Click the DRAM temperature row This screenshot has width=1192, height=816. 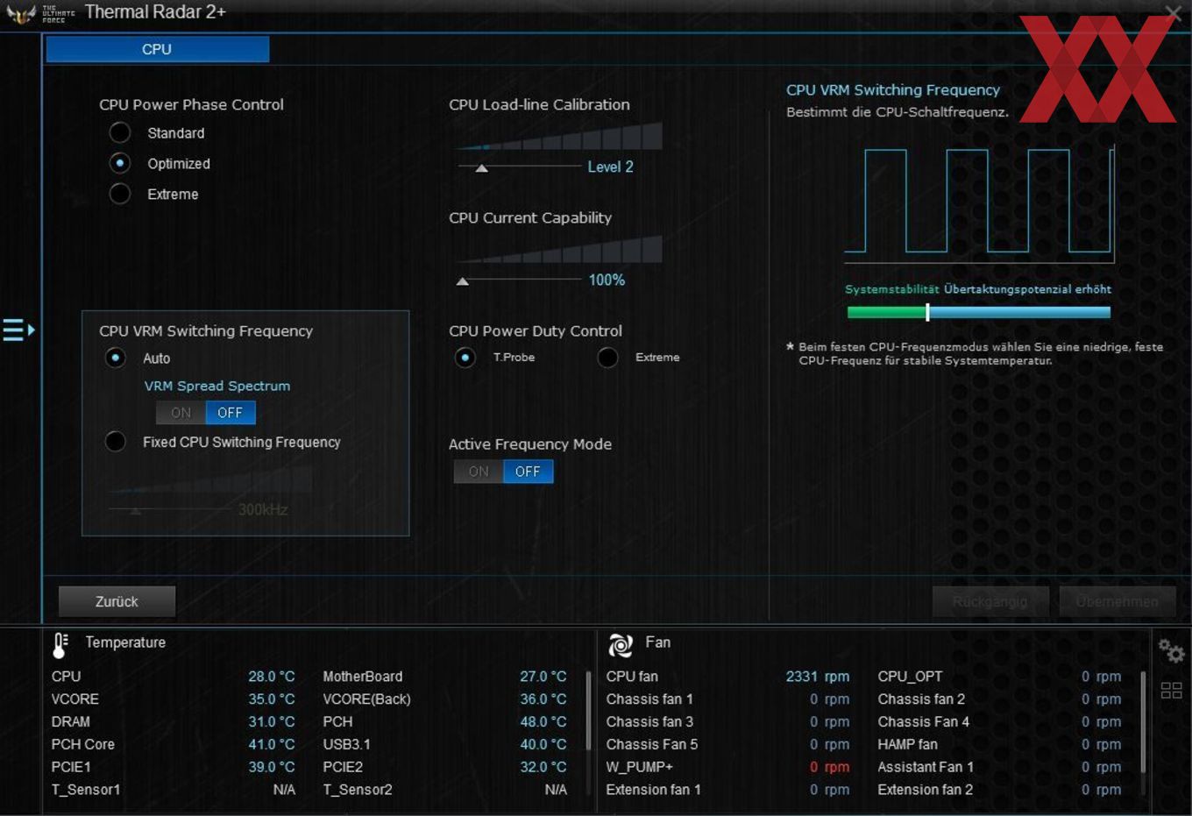pos(174,722)
